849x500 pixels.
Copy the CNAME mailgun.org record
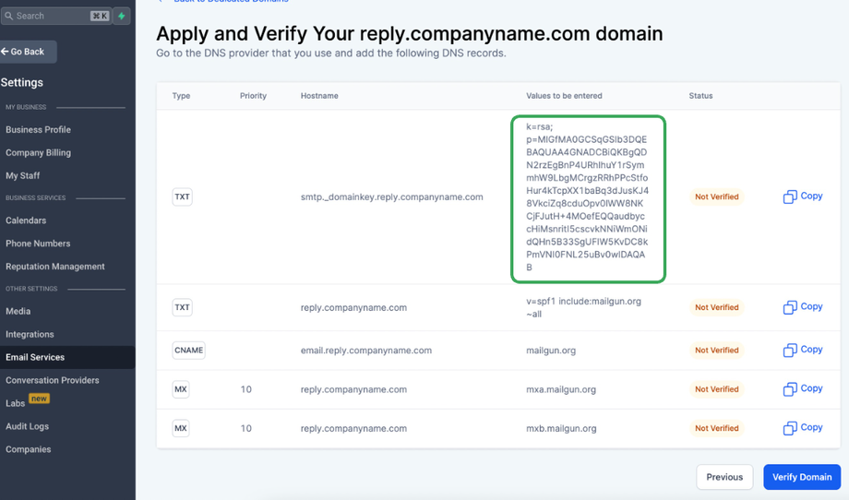click(802, 350)
